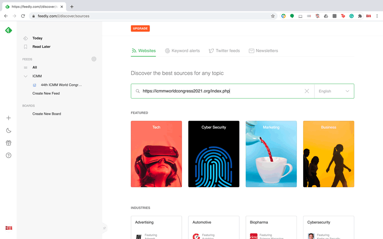The height and width of the screenshot is (239, 383).
Task: Clear the search field with X icon
Action: coord(307,91)
